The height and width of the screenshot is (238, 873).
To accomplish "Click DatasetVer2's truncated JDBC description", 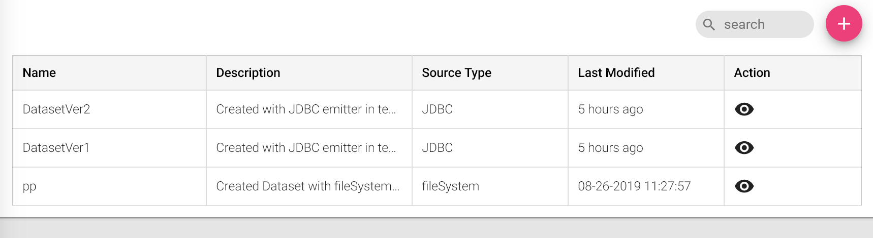I will coord(305,109).
